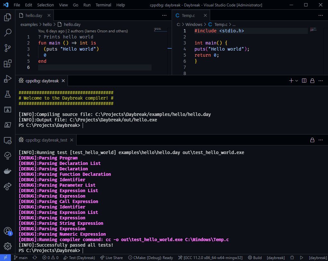
Task: Close the cppdbg: daybreak terminal tab
Action: [x=63, y=81]
